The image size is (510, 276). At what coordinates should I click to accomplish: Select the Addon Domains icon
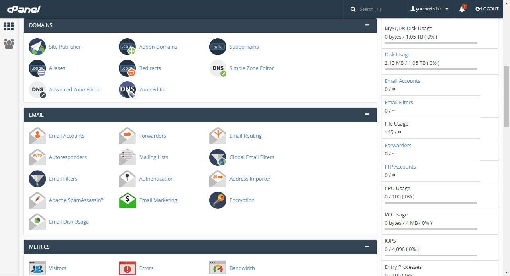pyautogui.click(x=127, y=47)
